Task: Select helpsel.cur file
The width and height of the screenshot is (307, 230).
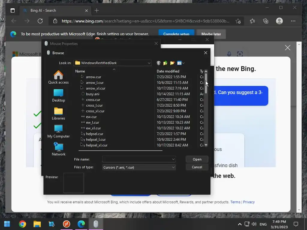Action: pyautogui.click(x=94, y=134)
